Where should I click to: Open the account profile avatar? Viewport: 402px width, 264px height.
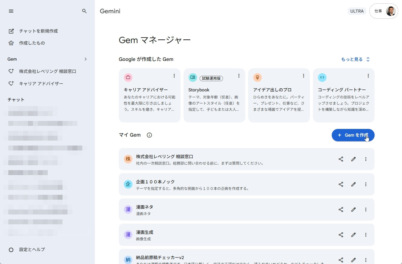click(x=391, y=11)
